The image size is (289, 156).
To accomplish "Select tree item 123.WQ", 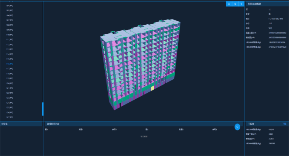I will pyautogui.click(x=10, y=98).
